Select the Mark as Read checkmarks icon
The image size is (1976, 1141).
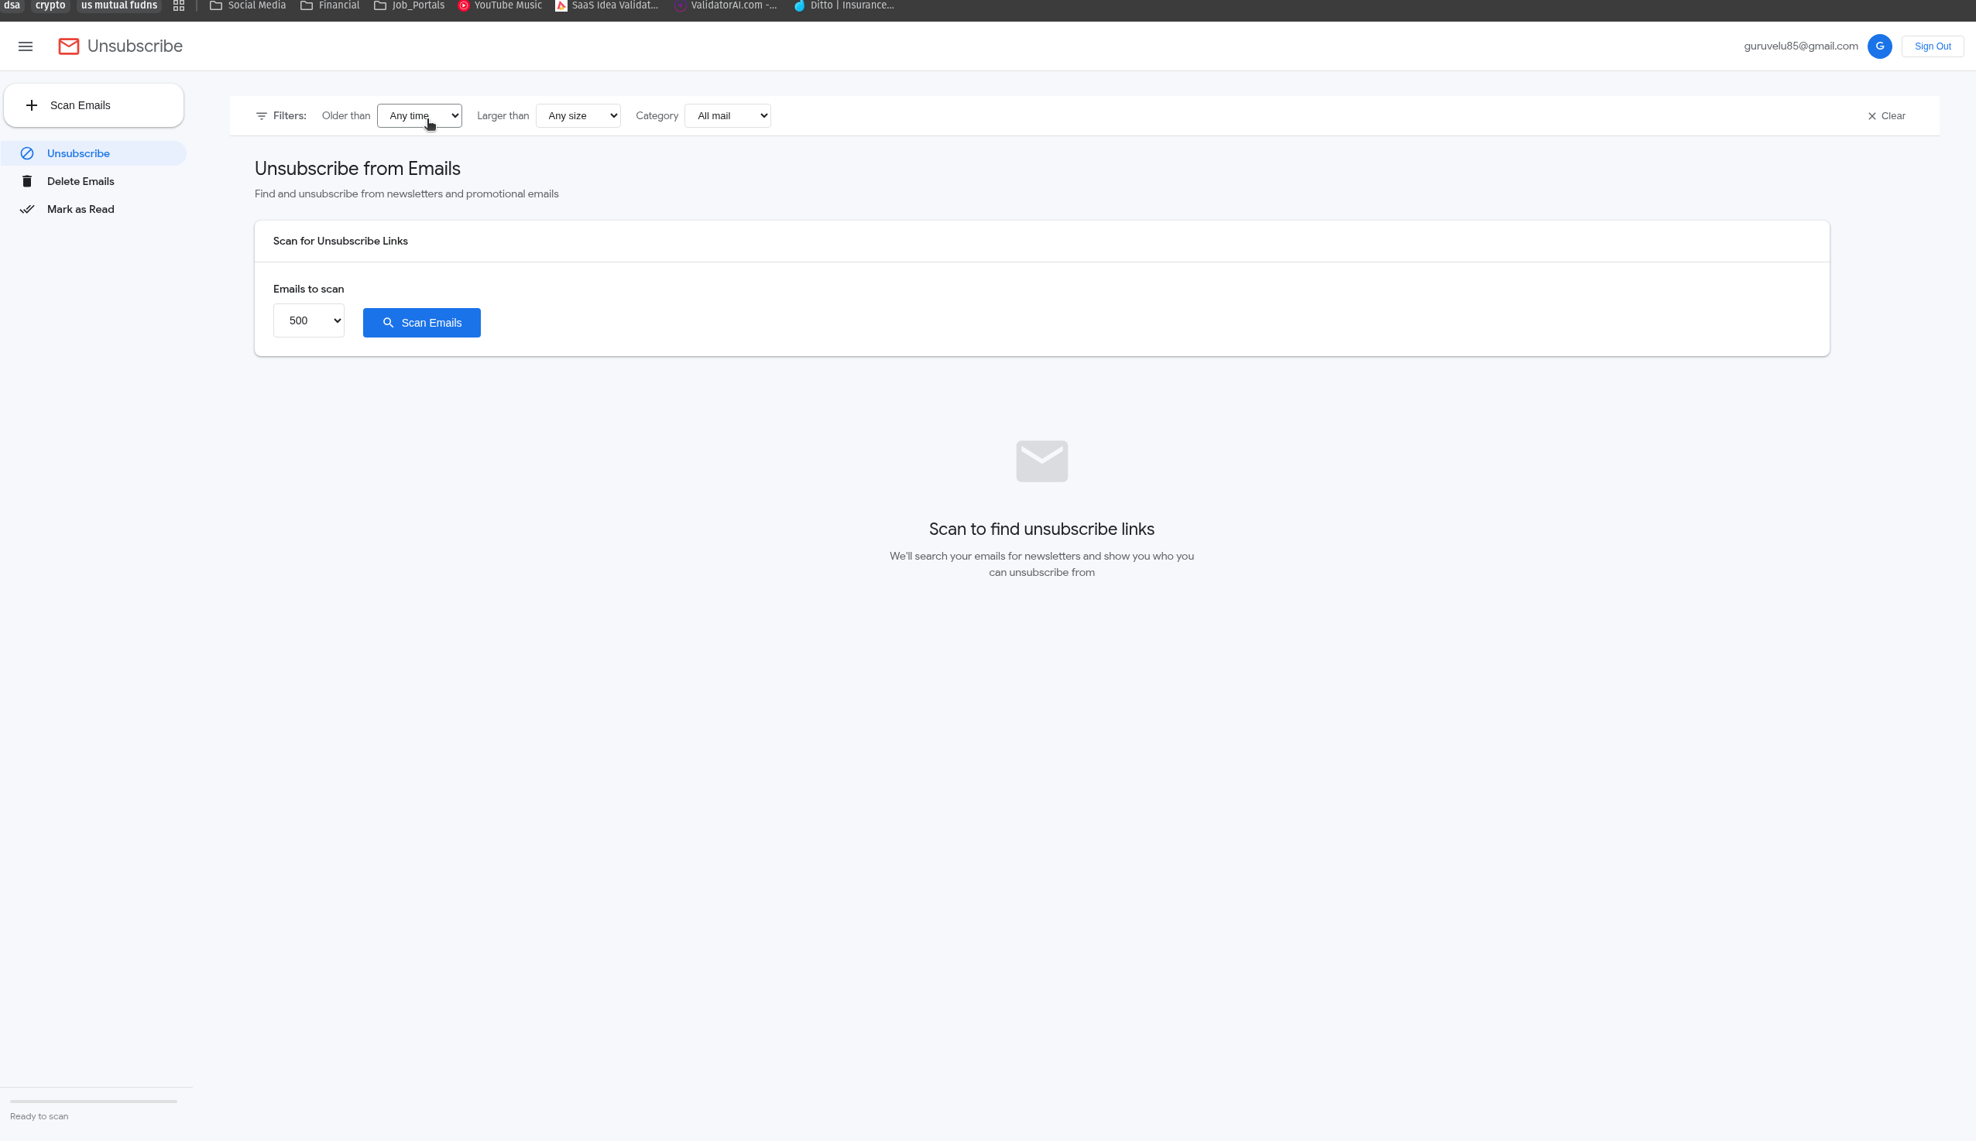(27, 209)
